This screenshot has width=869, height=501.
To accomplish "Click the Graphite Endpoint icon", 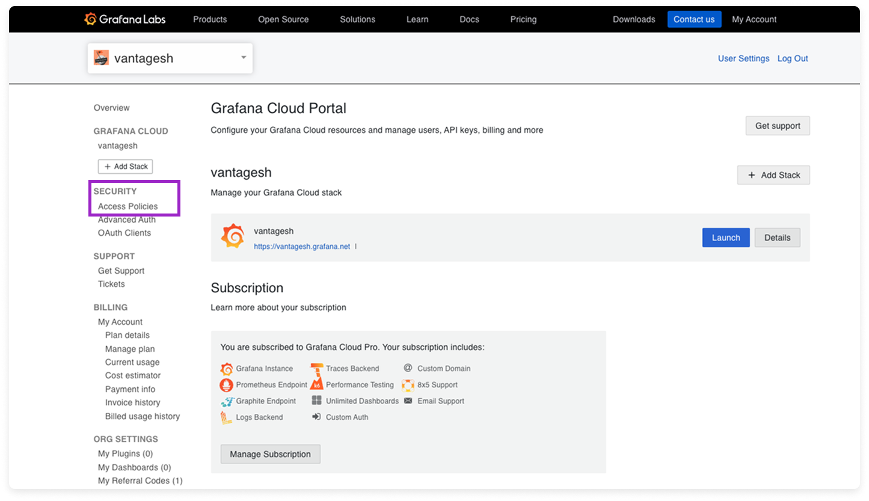I will click(x=227, y=401).
